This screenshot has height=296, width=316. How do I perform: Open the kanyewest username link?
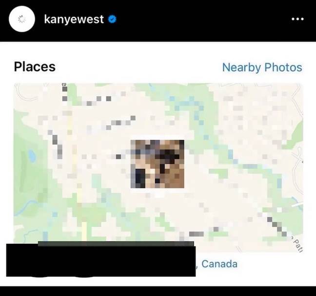pyautogui.click(x=74, y=20)
